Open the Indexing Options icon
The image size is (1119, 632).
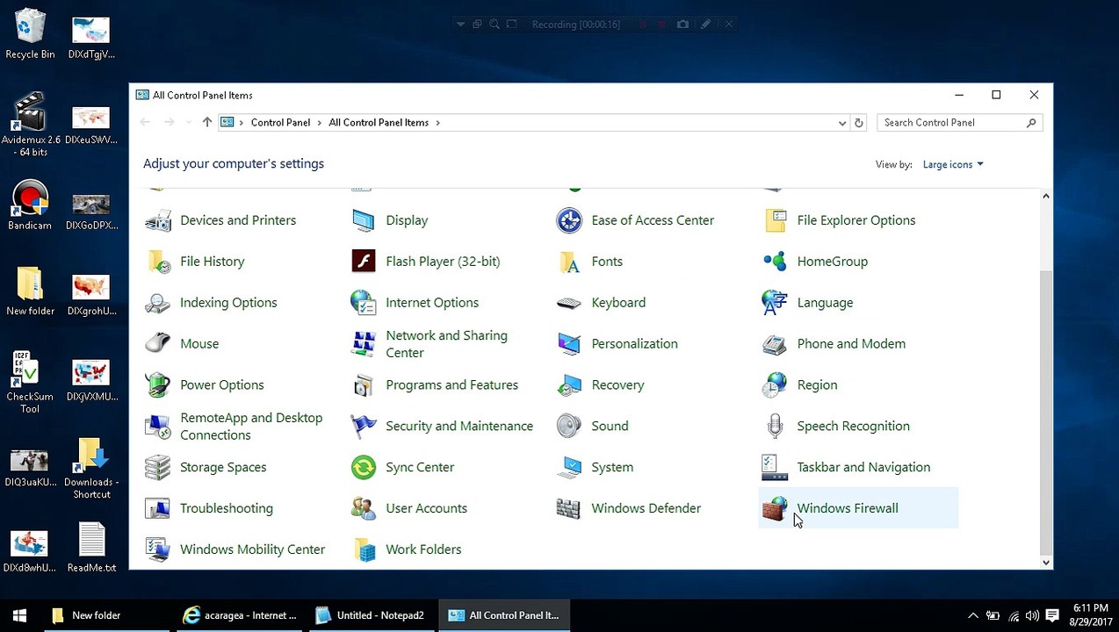click(158, 303)
